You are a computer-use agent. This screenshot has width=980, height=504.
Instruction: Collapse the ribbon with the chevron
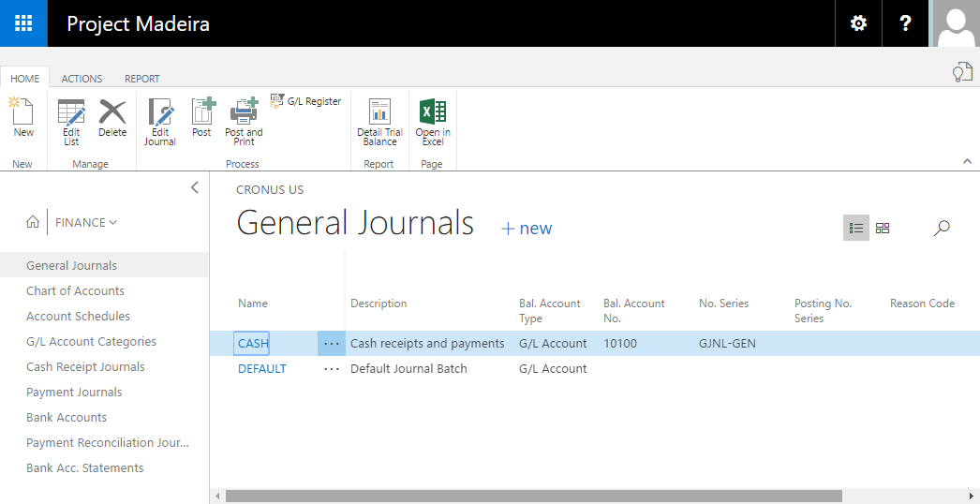coord(967,162)
